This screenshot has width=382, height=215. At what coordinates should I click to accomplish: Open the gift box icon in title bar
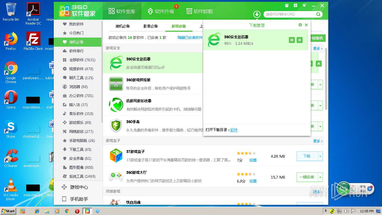(287, 5)
